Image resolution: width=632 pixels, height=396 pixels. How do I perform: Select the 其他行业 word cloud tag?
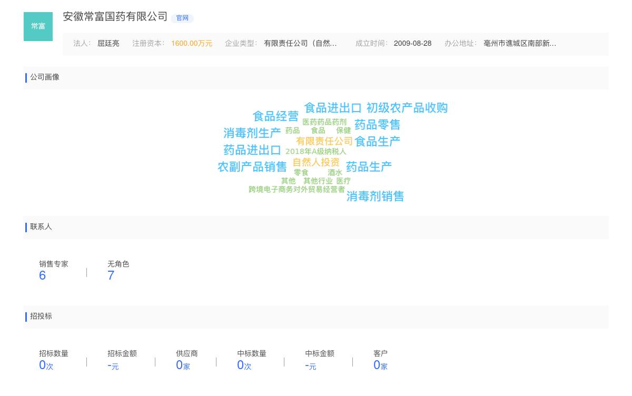pyautogui.click(x=318, y=181)
